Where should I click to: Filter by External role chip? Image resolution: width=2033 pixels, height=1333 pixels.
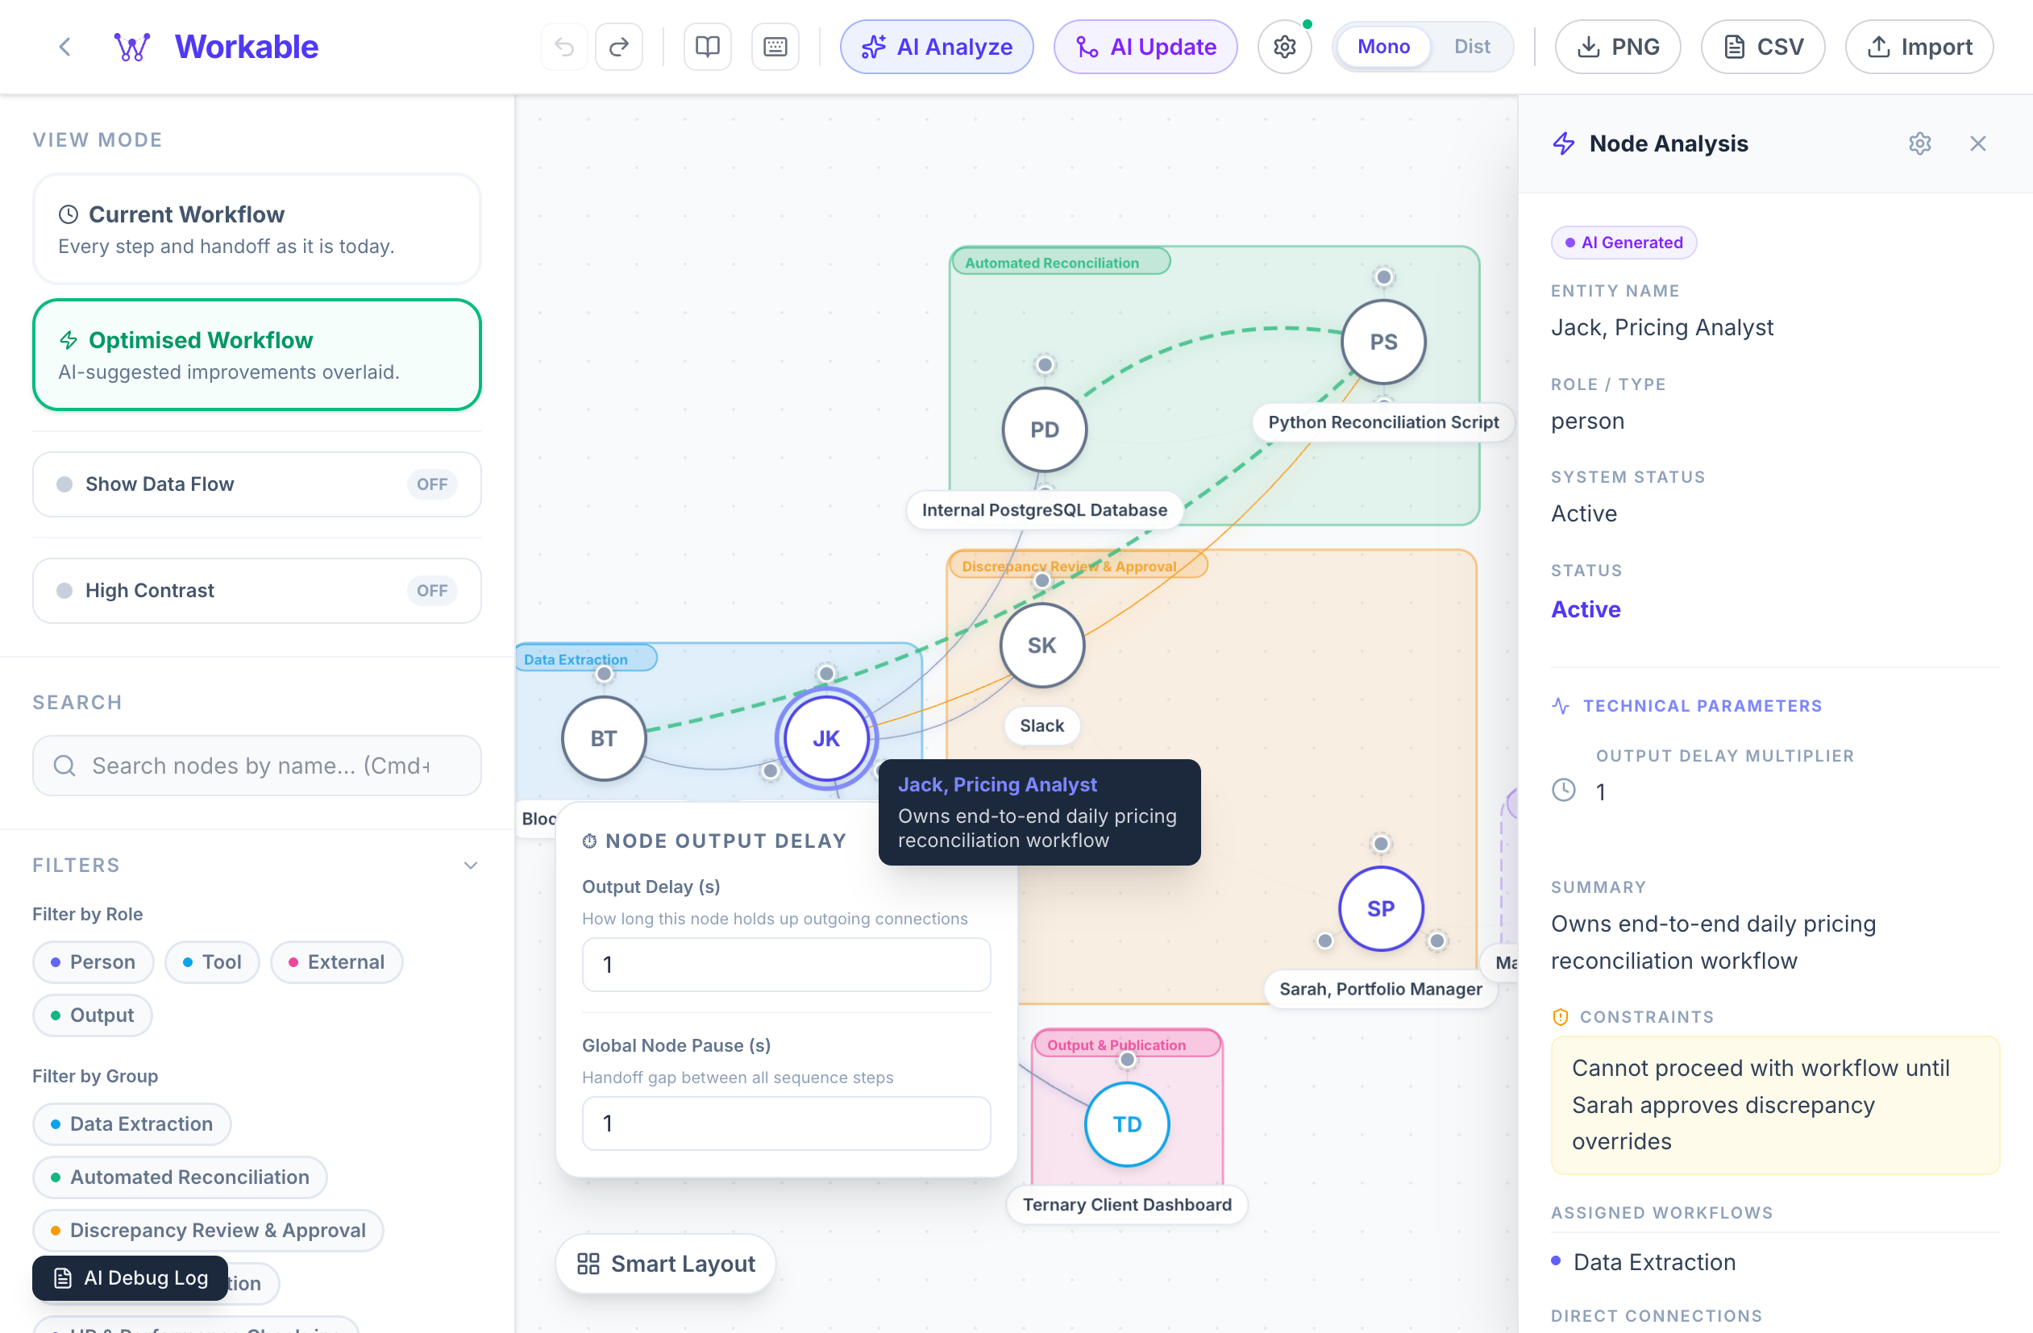coord(337,962)
